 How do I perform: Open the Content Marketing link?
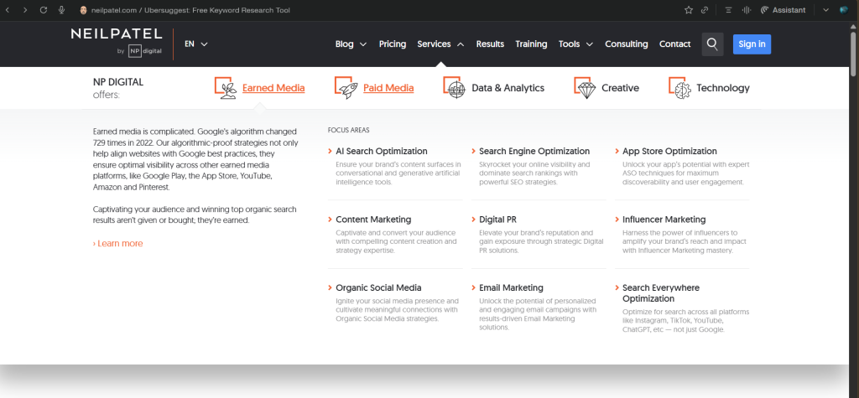[x=373, y=220]
